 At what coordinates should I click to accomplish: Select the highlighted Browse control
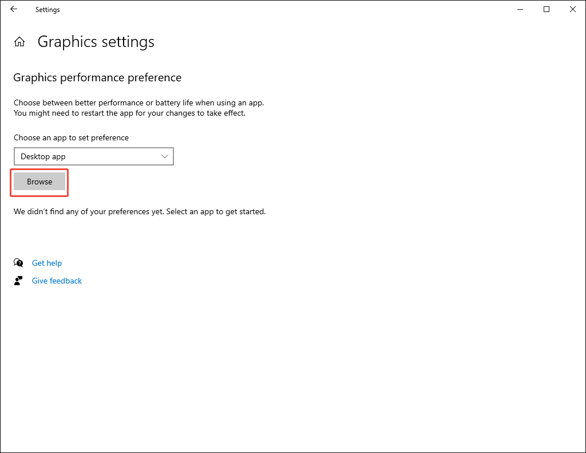point(39,182)
